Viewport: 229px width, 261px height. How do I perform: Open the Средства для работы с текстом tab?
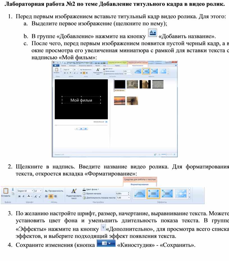click(139, 180)
